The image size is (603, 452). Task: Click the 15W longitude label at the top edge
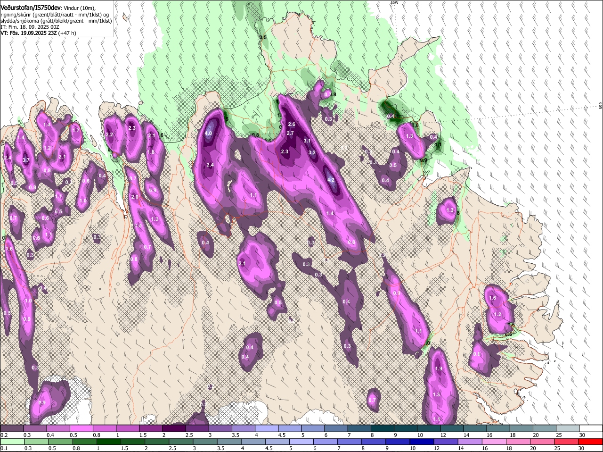coord(394,2)
